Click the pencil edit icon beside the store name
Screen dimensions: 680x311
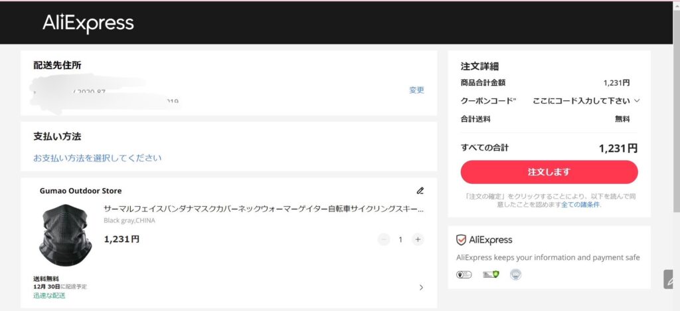pos(420,191)
